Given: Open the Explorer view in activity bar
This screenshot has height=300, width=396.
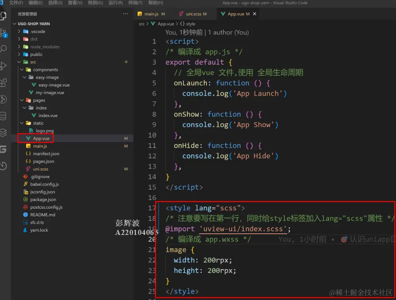Looking at the screenshot, I should pos(3,15).
